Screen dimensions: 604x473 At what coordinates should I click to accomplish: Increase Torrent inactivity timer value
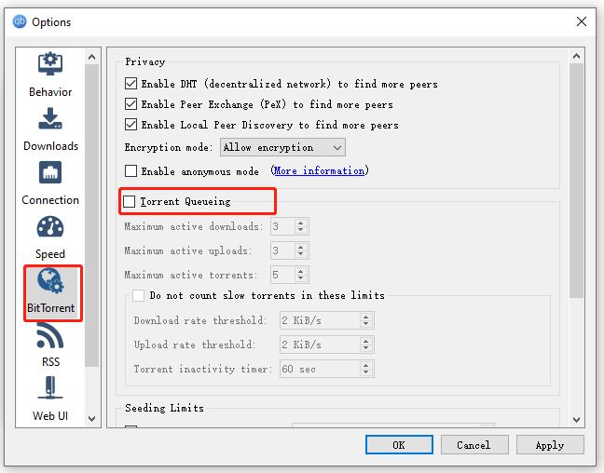366,365
